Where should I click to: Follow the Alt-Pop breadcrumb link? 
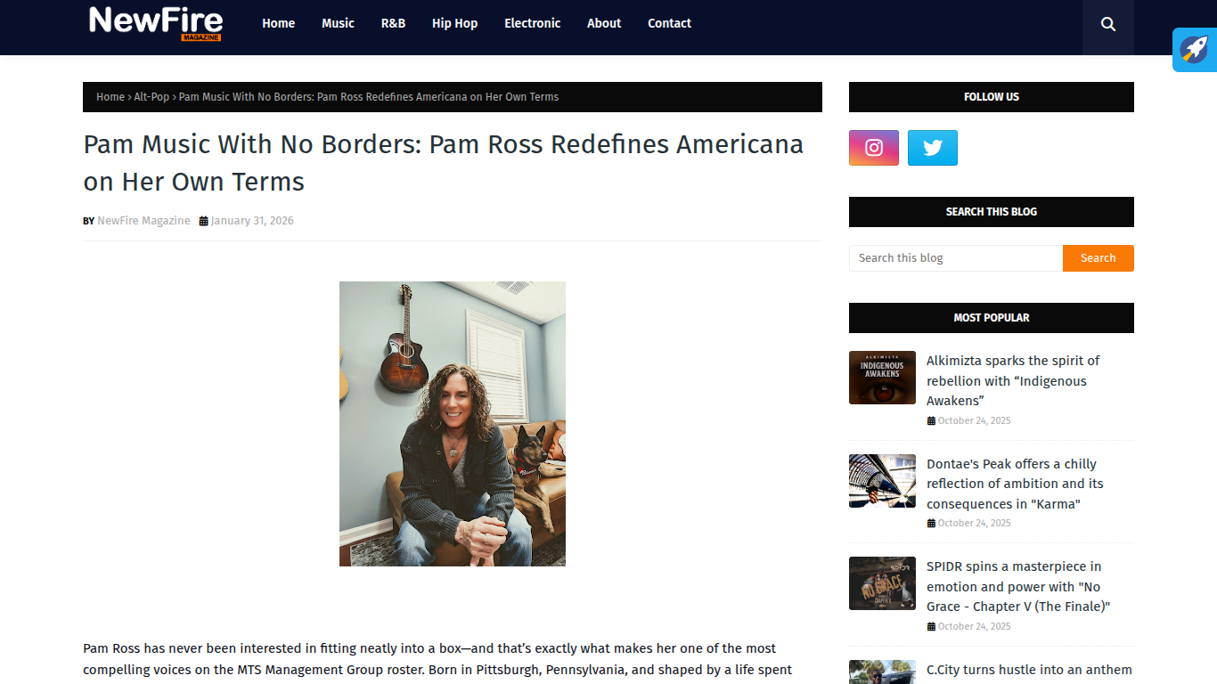[151, 97]
